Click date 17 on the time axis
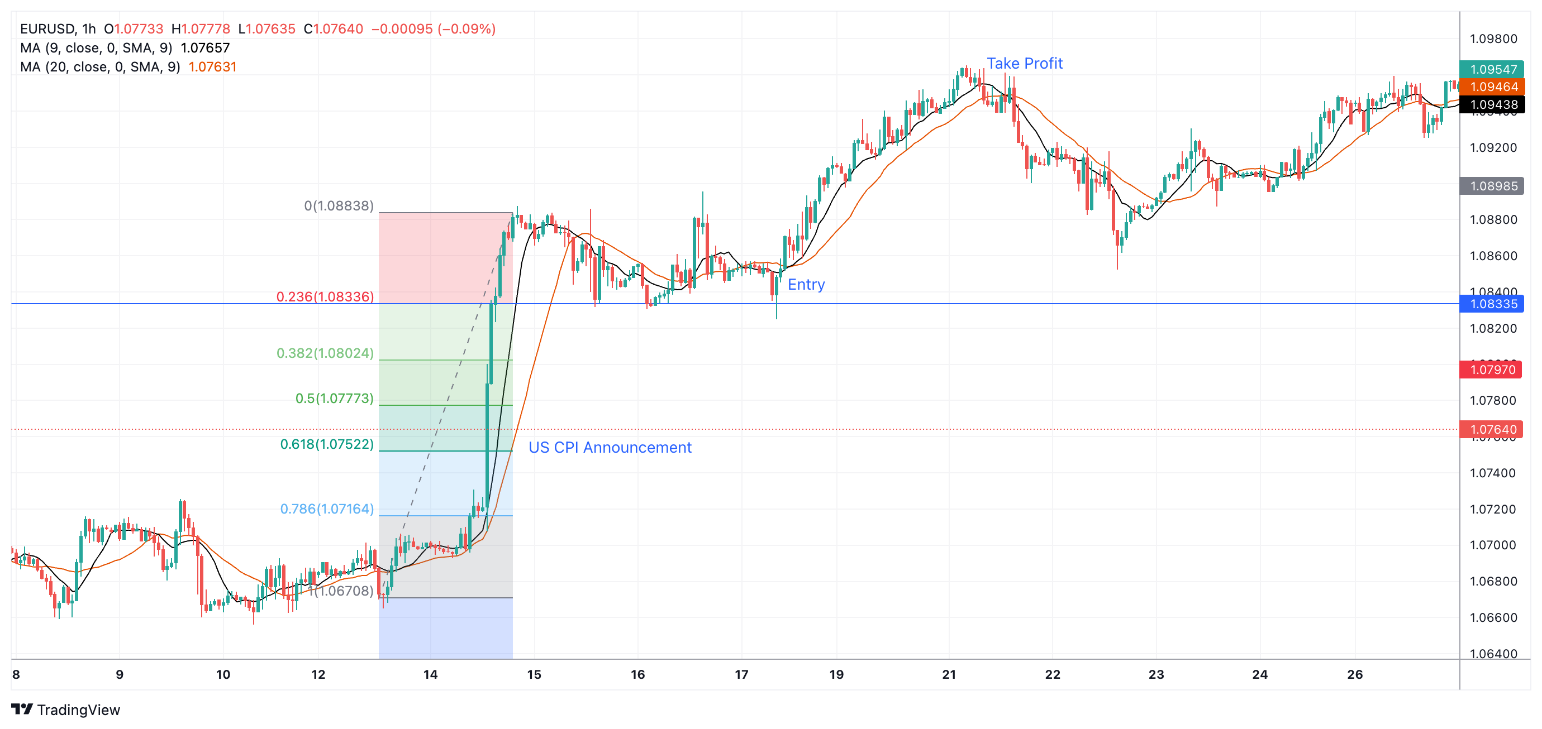 point(741,675)
